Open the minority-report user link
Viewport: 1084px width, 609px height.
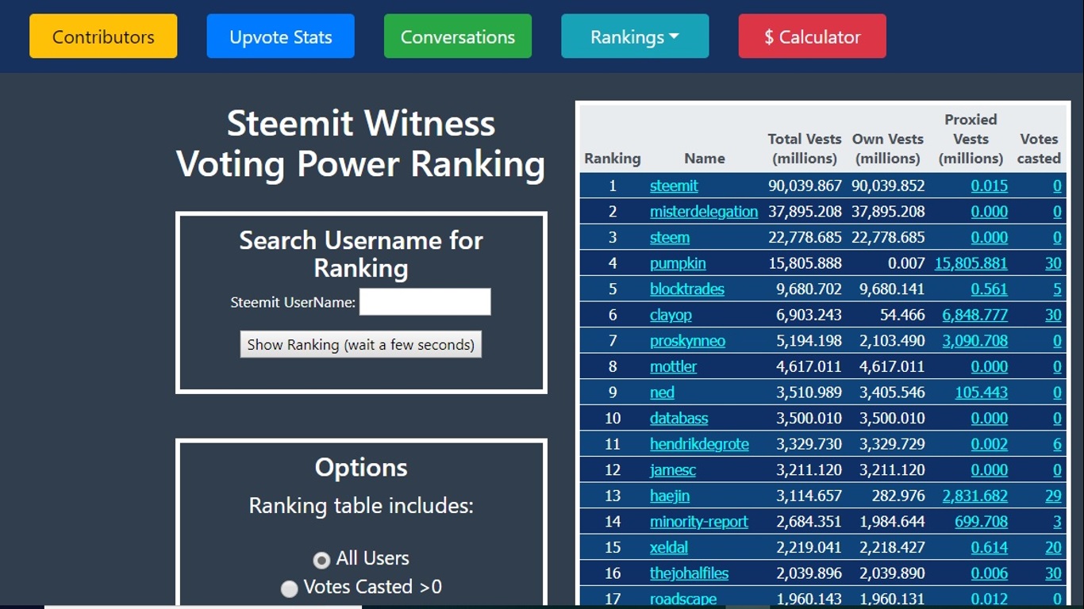click(x=699, y=522)
